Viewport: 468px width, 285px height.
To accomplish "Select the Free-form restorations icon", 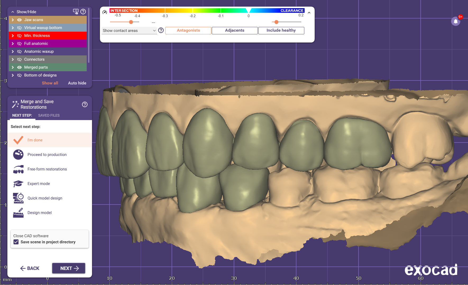I will coord(18,169).
